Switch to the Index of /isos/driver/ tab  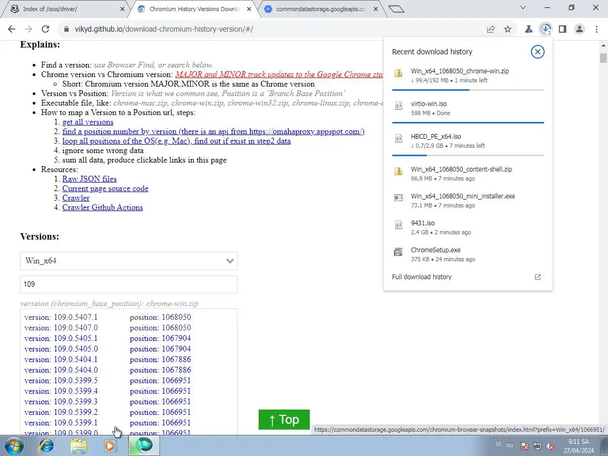pyautogui.click(x=64, y=9)
